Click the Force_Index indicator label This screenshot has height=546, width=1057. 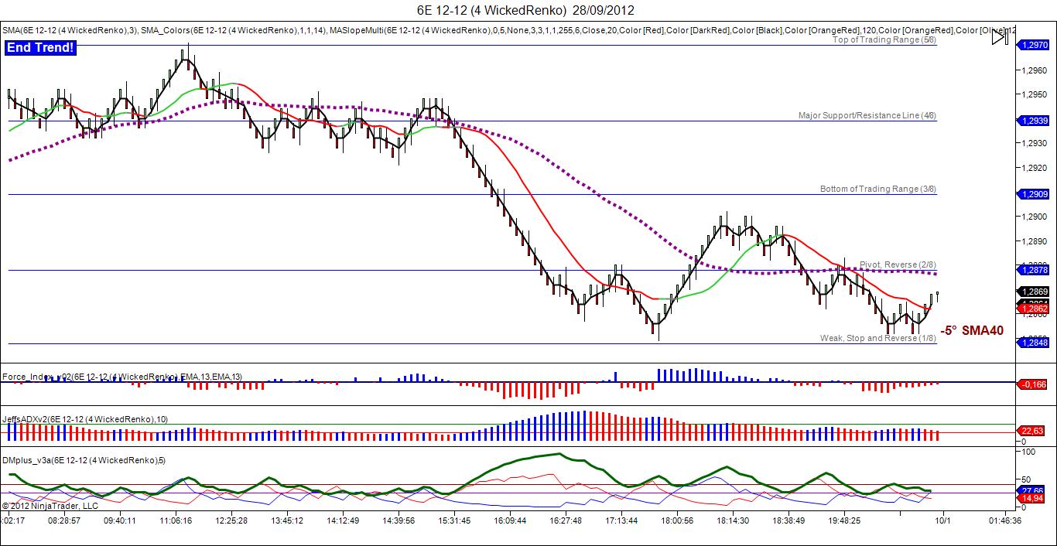click(122, 377)
